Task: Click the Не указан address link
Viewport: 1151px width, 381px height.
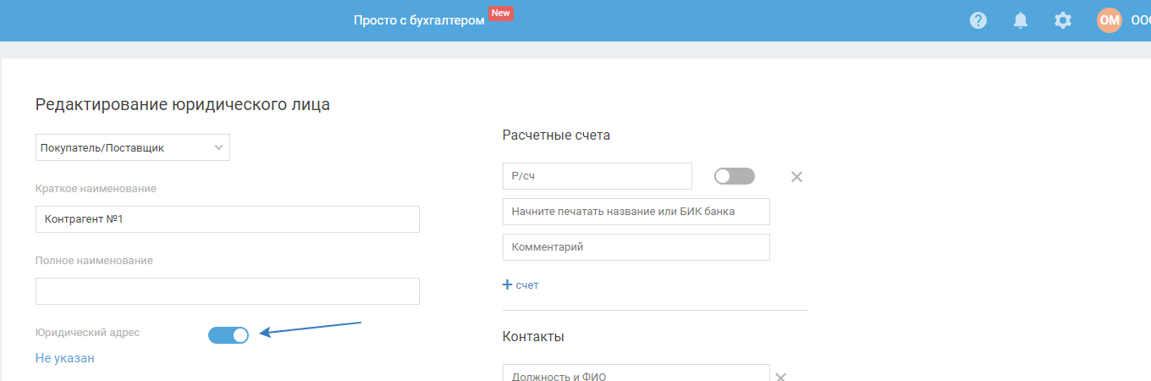Action: (x=65, y=358)
